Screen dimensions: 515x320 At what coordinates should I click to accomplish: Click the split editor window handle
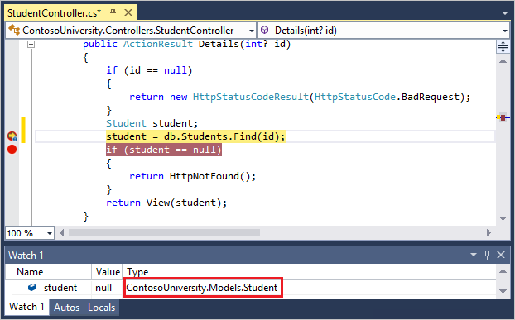coord(503,46)
